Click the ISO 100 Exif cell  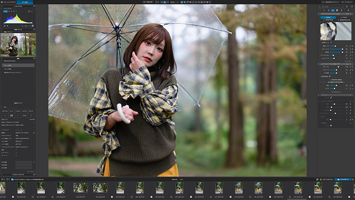point(5,111)
